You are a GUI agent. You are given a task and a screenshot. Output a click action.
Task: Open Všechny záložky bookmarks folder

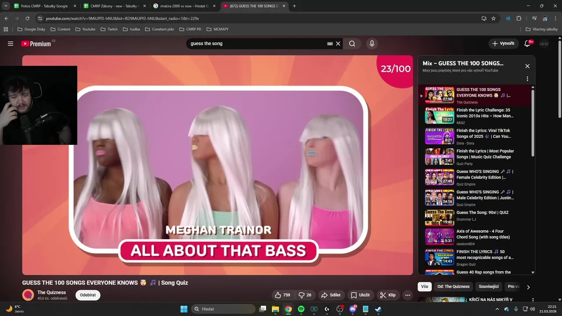point(541,29)
